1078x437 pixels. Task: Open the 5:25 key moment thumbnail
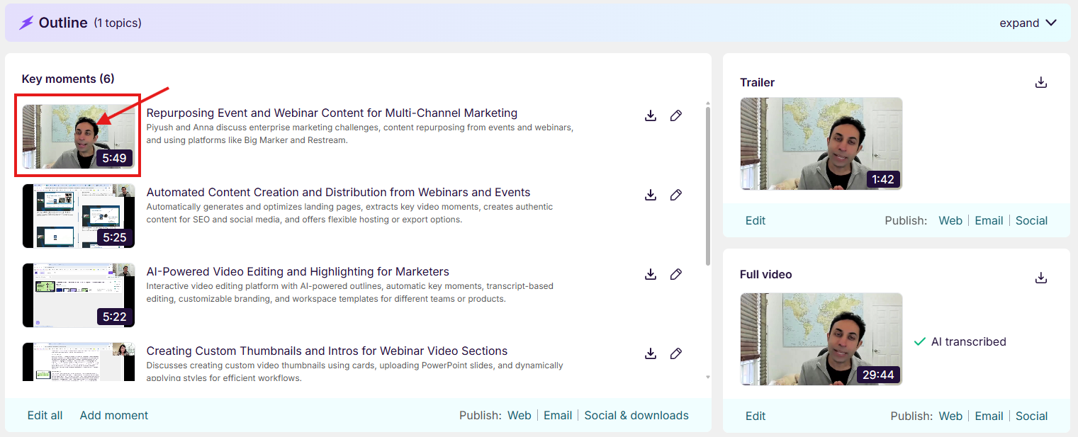79,216
